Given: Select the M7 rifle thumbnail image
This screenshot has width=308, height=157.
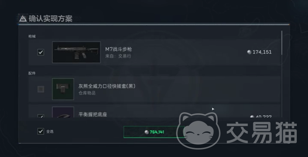Looking at the screenshot, I should [76, 52].
